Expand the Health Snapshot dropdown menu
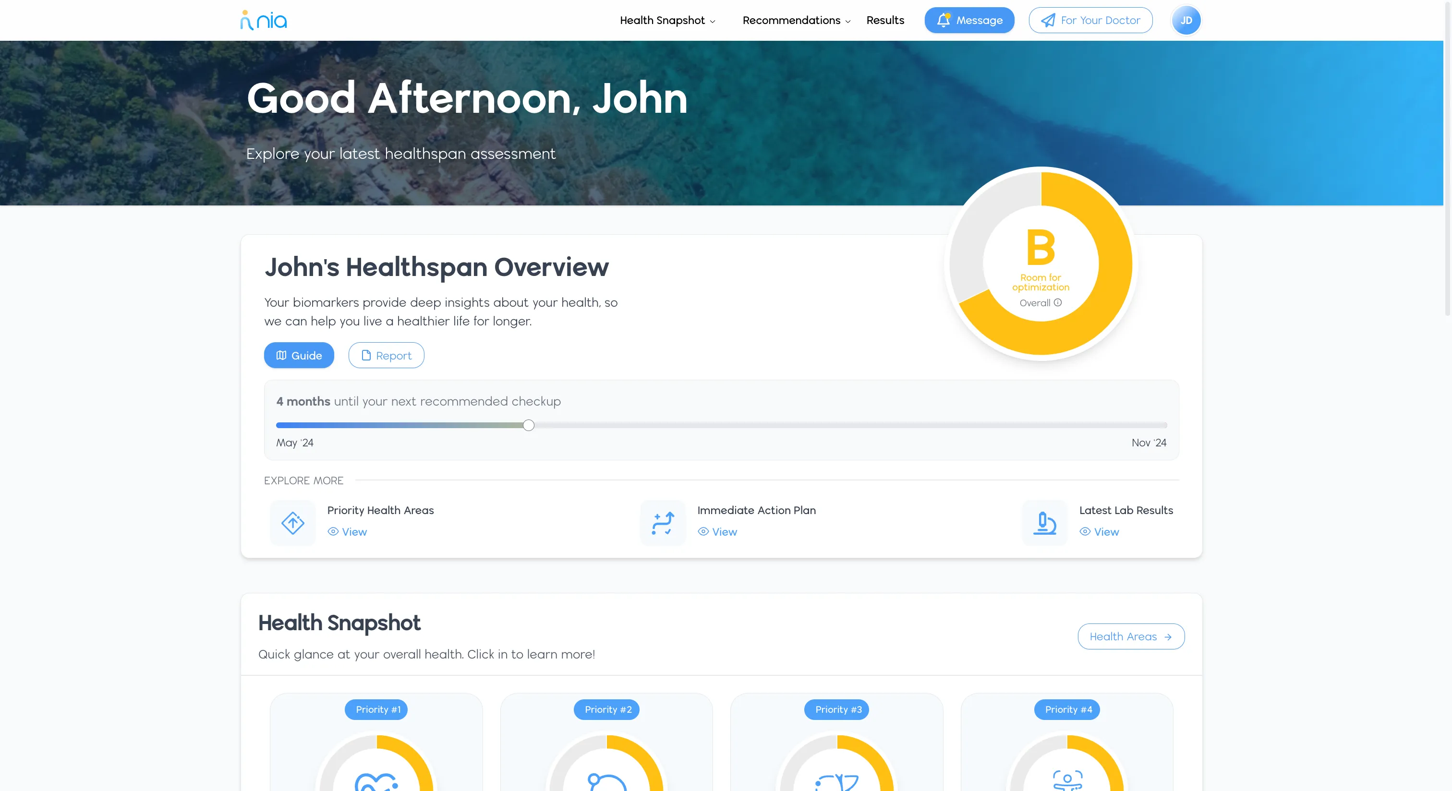 tap(667, 20)
